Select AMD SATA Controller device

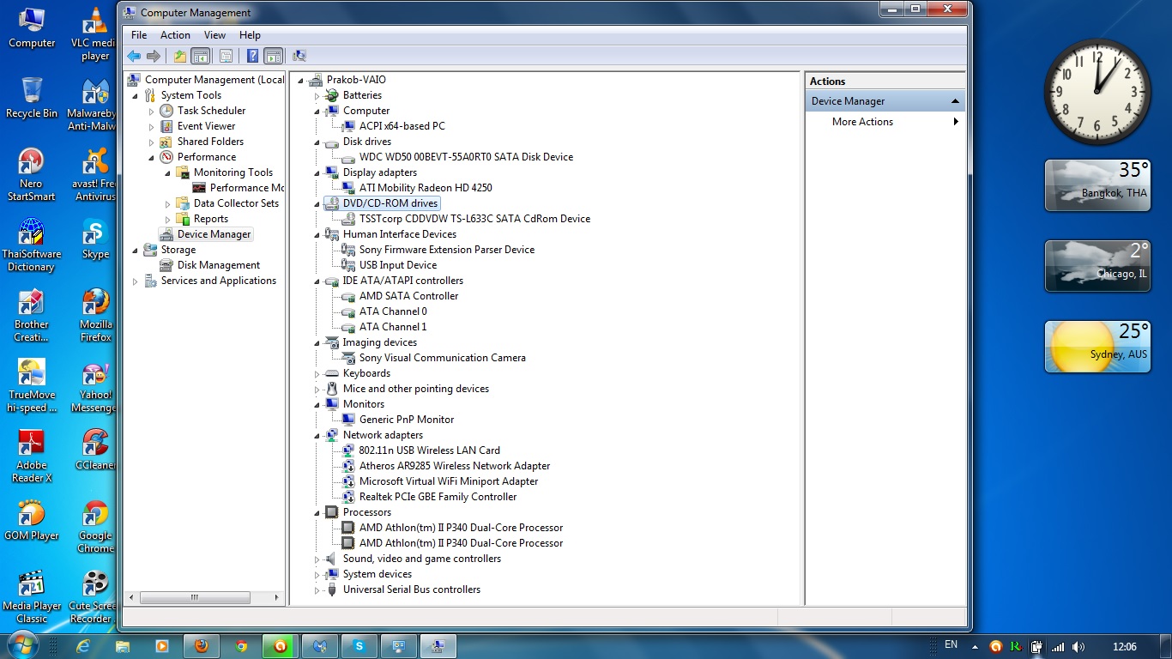(408, 296)
